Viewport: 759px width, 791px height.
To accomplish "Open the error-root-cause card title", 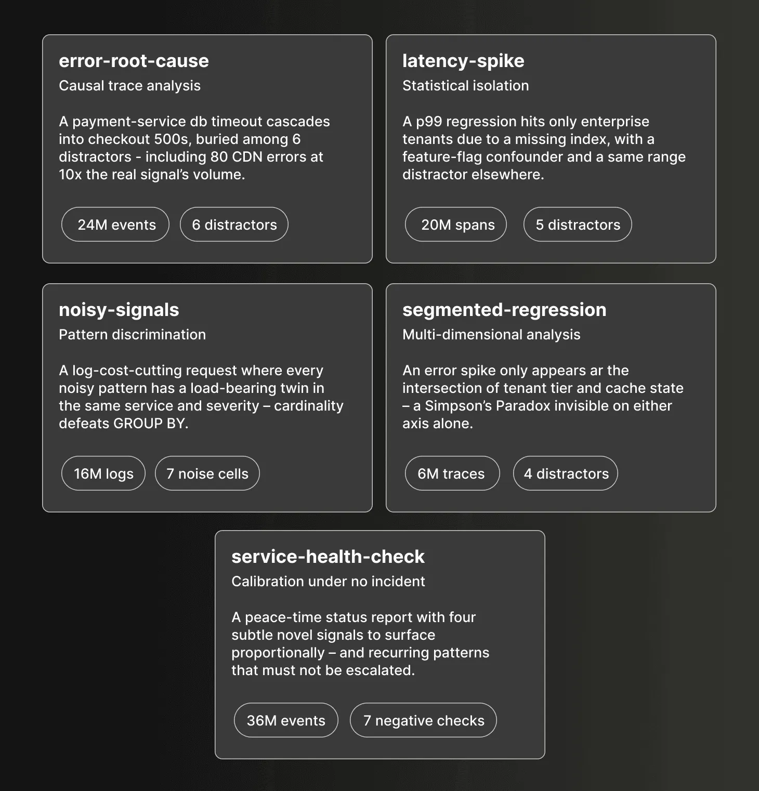I will coord(134,61).
